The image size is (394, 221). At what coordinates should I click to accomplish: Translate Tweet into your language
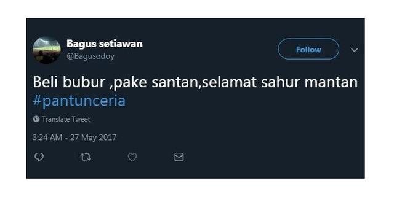(x=66, y=119)
